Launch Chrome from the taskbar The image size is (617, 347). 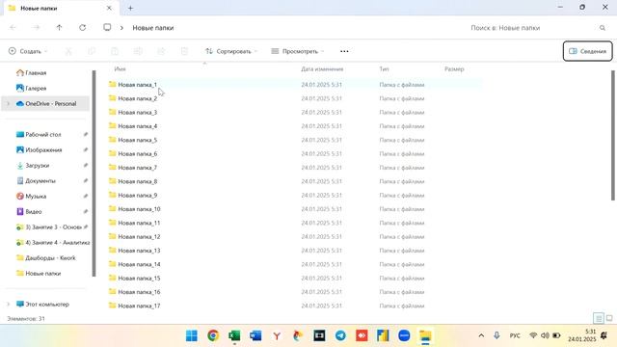click(x=213, y=335)
